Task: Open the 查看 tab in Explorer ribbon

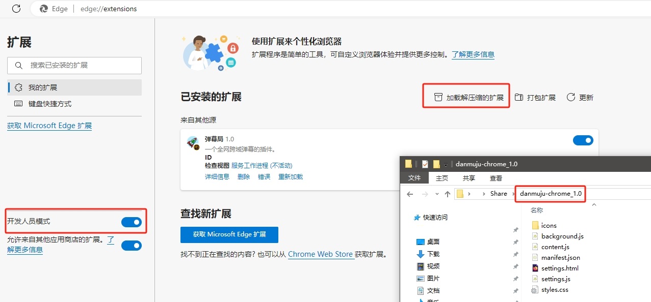Action: (496, 178)
